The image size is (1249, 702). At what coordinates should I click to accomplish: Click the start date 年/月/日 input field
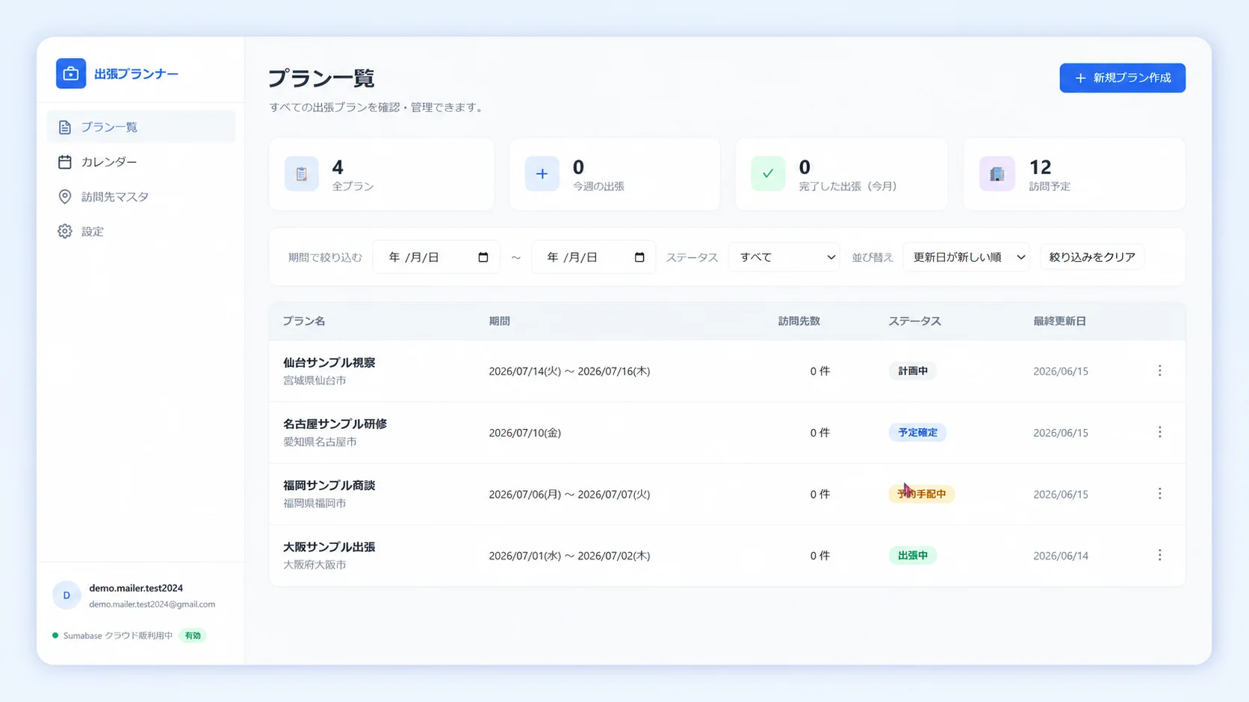coord(436,257)
